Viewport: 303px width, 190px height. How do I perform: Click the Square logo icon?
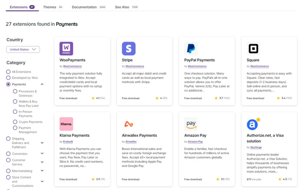click(x=253, y=49)
